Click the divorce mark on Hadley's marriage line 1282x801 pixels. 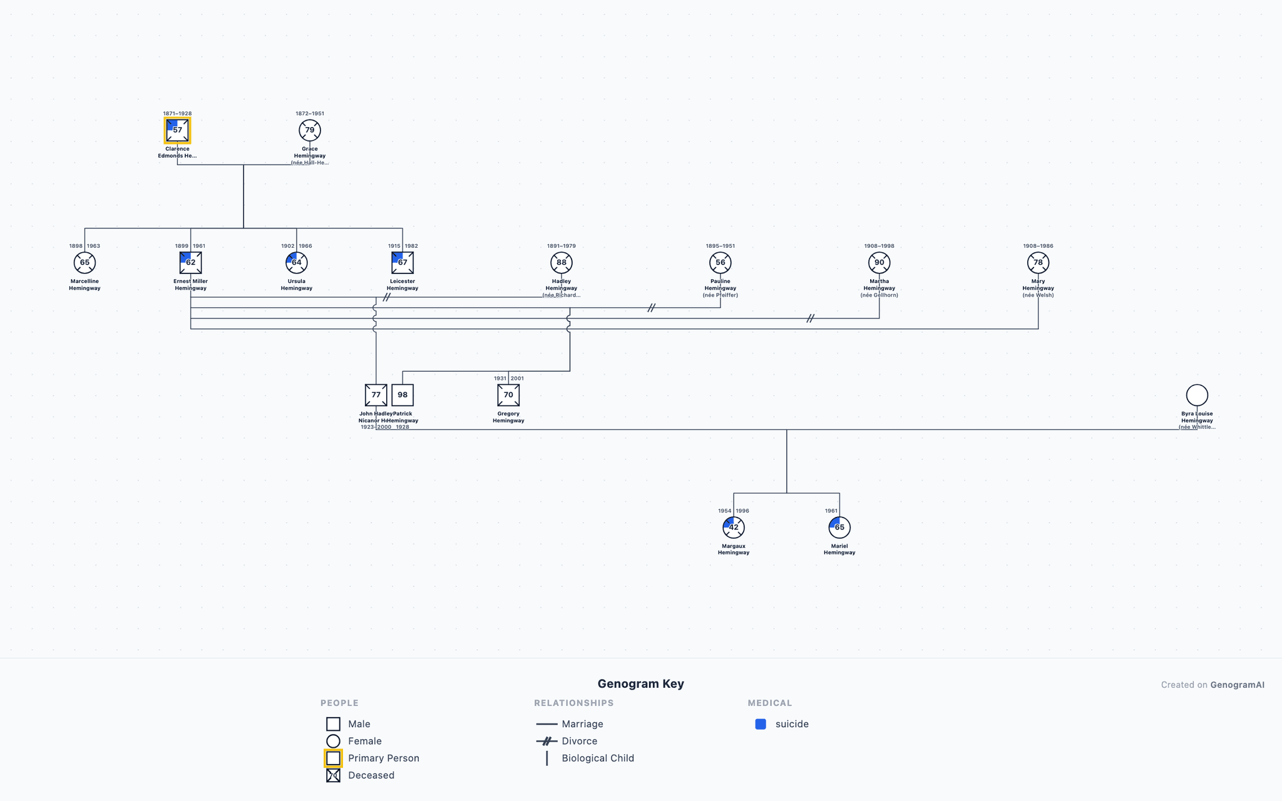click(x=387, y=297)
